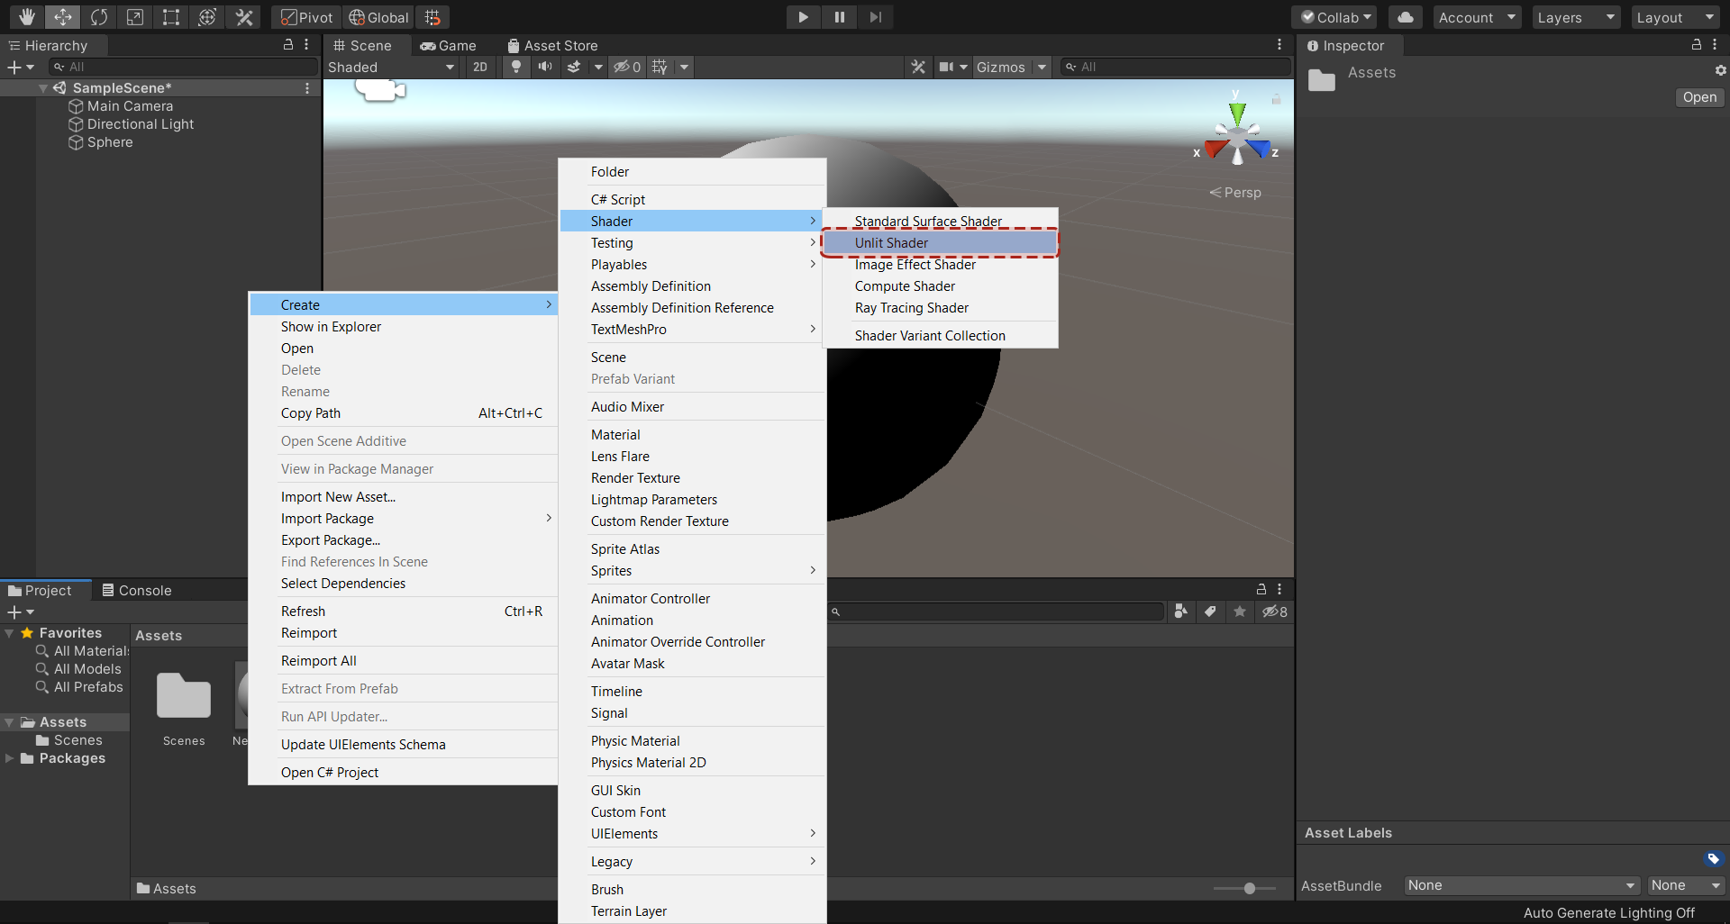Viewport: 1730px width, 924px height.
Task: Select Material in Create menu
Action: tap(692, 435)
